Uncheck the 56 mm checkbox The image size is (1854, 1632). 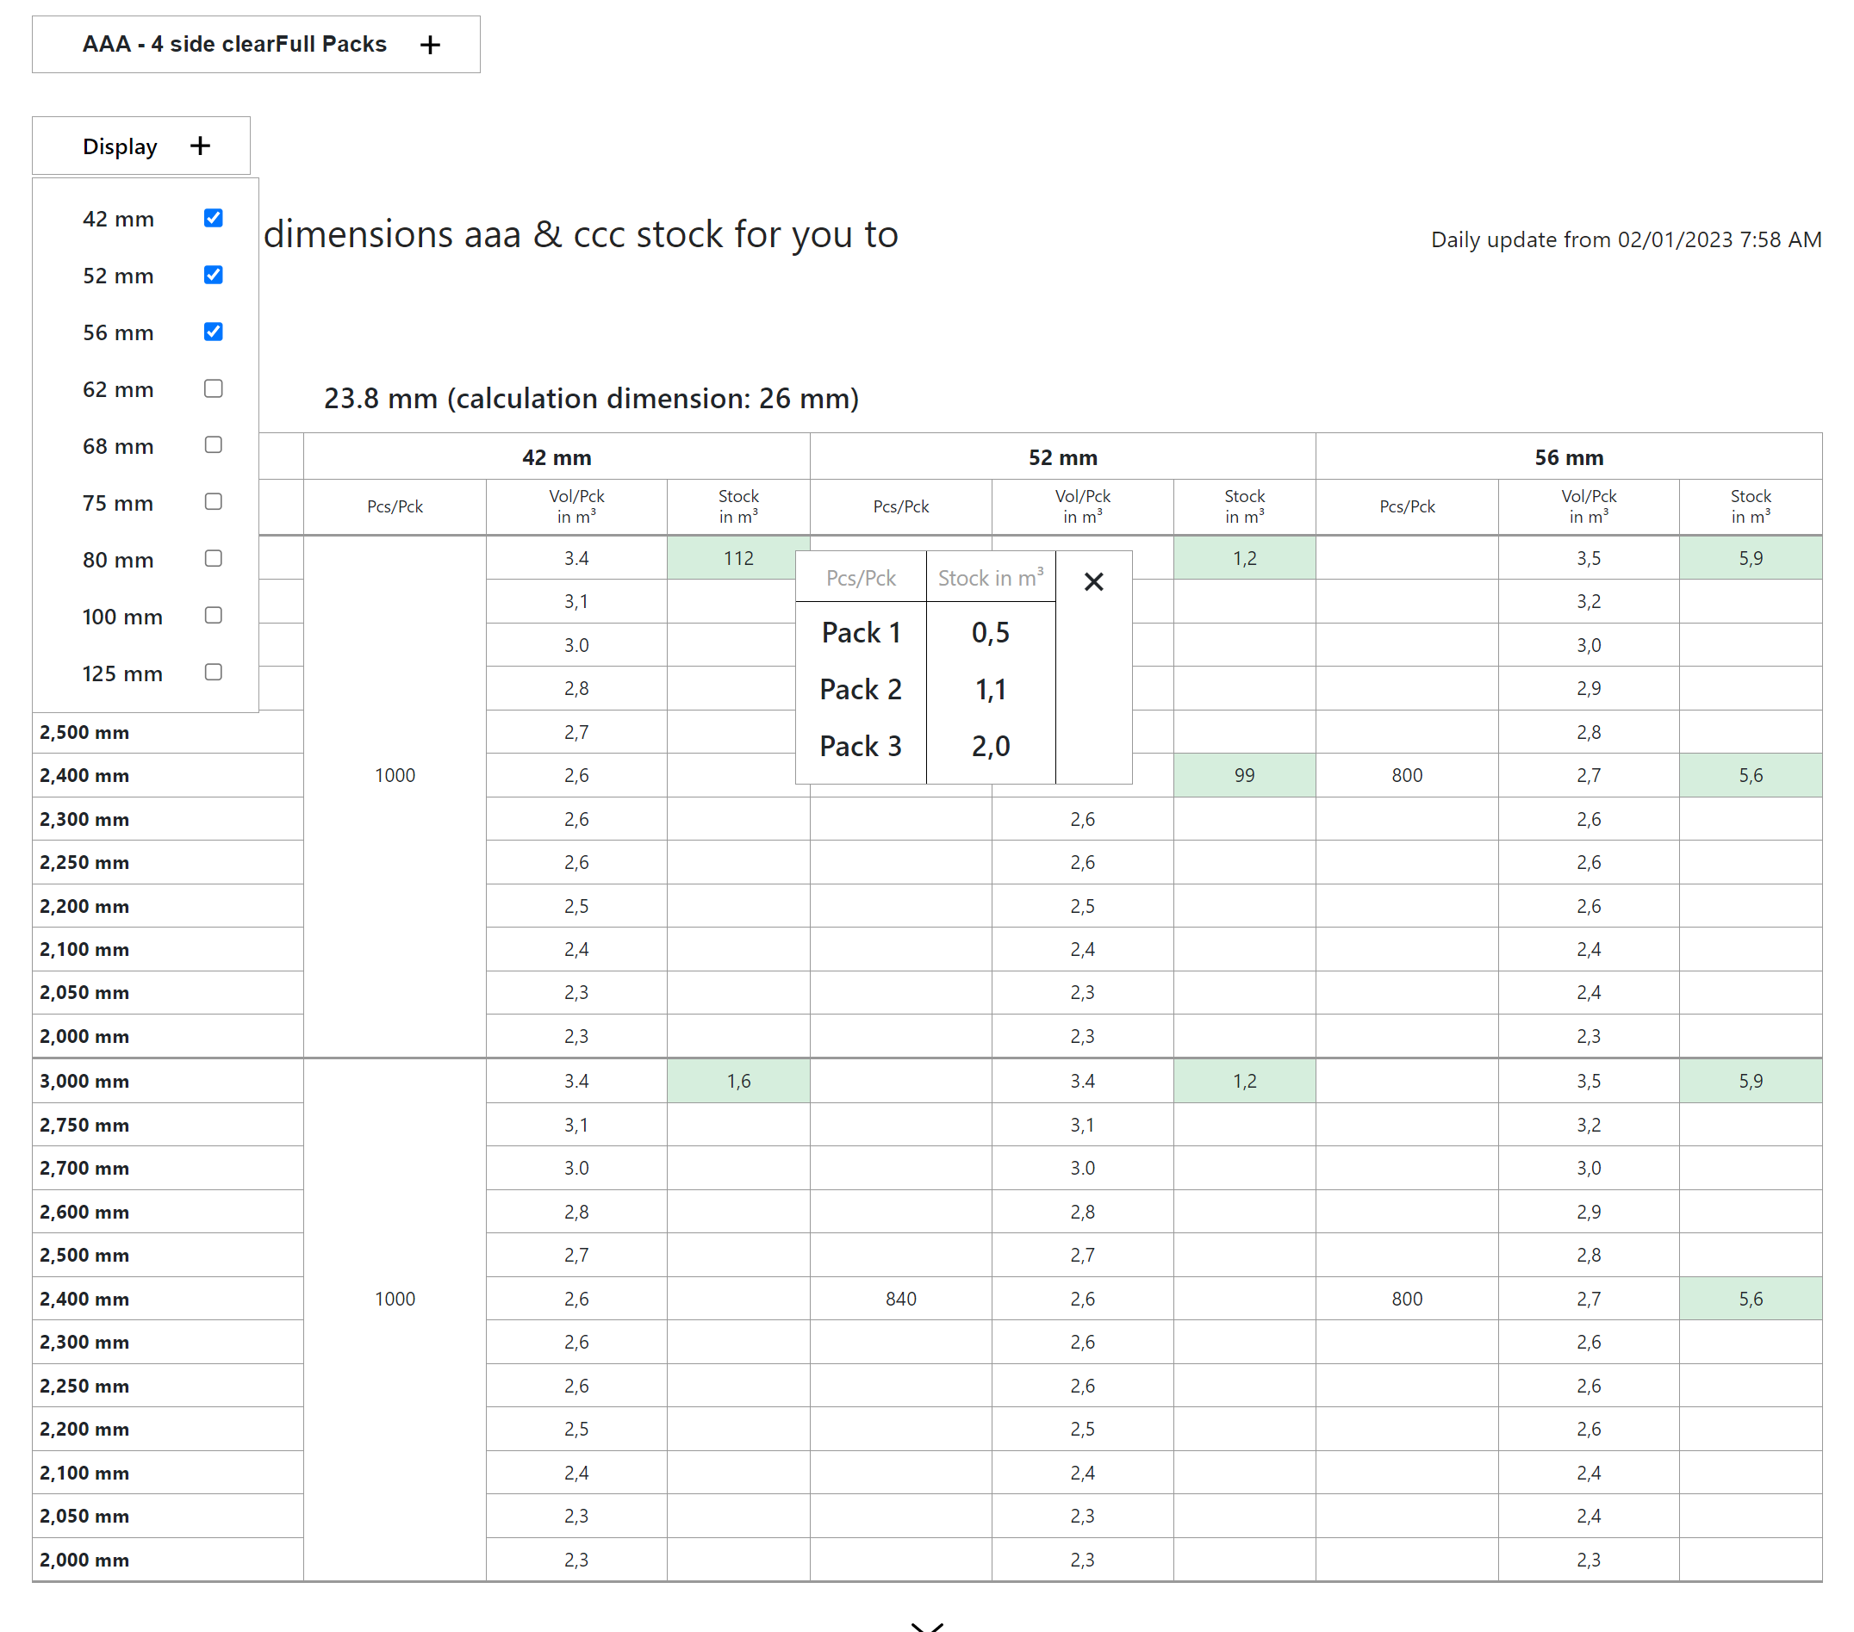(x=213, y=332)
